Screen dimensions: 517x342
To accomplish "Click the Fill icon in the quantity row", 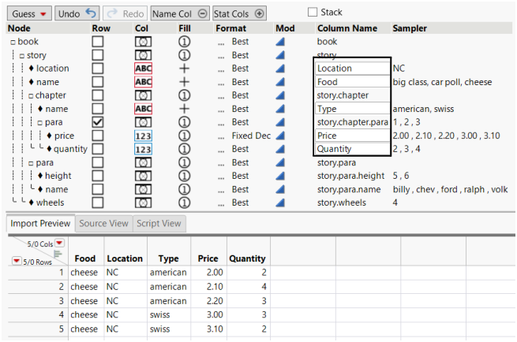I will (x=184, y=149).
